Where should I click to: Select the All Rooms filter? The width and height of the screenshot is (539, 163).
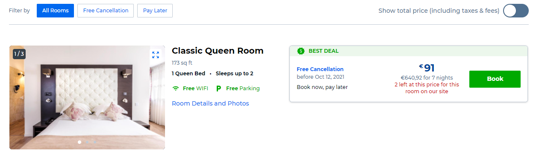point(55,11)
